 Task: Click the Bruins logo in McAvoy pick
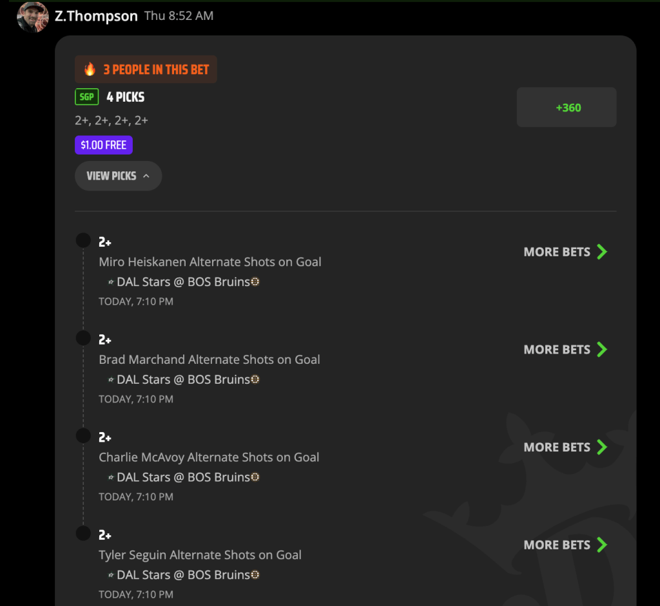click(x=255, y=477)
